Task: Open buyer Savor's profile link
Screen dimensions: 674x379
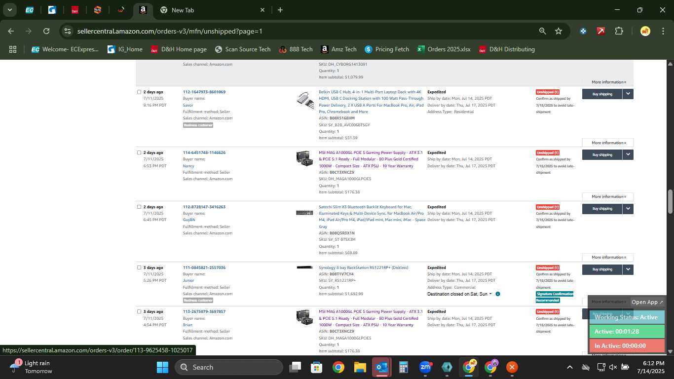Action: [x=188, y=105]
